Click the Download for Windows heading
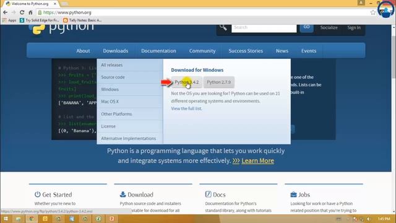Image resolution: width=396 pixels, height=223 pixels. pos(197,70)
